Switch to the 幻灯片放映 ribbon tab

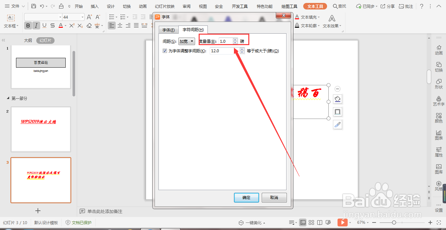[x=165, y=6]
